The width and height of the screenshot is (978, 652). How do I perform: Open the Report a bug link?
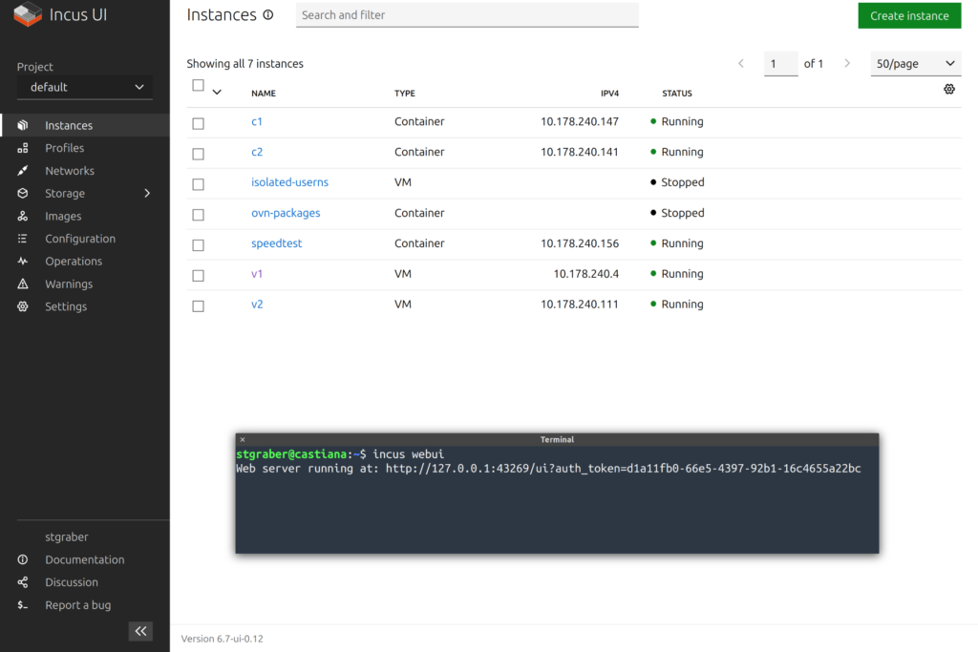point(78,605)
